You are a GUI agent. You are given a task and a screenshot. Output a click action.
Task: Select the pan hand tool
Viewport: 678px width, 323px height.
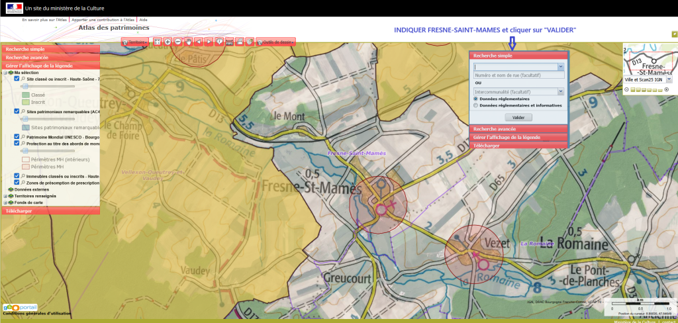pos(189,42)
